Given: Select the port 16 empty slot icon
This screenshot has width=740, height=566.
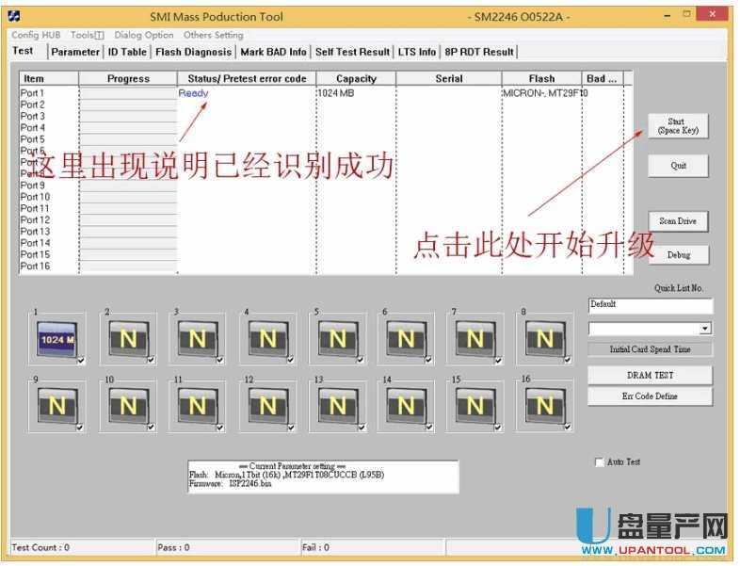Looking at the screenshot, I should [x=544, y=405].
